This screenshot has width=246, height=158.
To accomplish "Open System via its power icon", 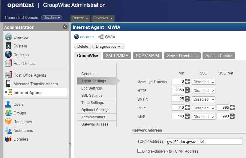I will (x=8, y=46).
